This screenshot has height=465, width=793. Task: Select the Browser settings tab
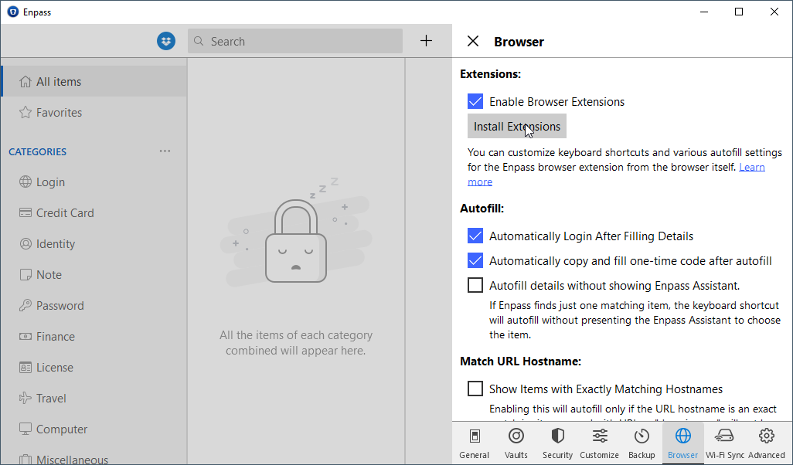click(682, 443)
